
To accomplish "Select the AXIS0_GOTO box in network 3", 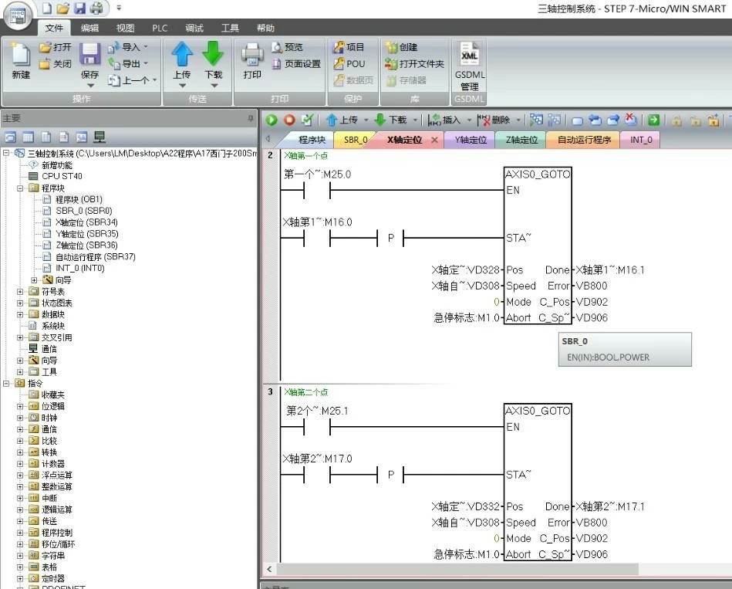I will pyautogui.click(x=538, y=482).
